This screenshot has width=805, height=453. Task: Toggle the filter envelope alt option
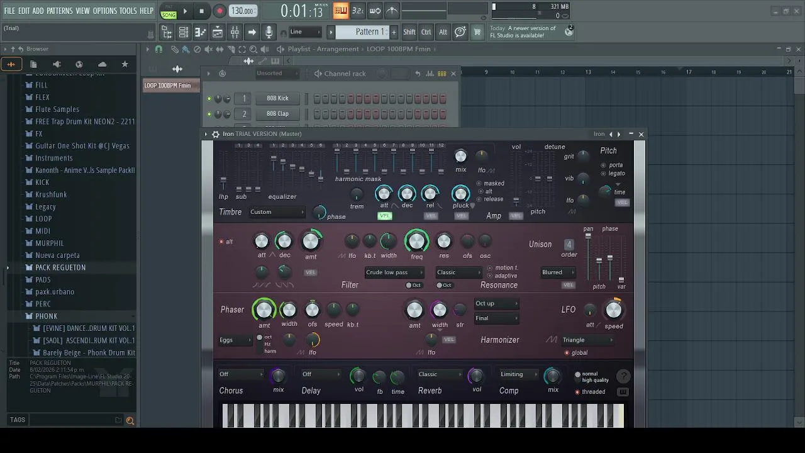coord(221,242)
